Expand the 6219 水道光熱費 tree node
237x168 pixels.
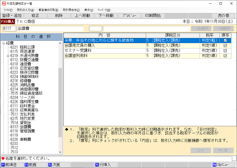click(x=8, y=56)
